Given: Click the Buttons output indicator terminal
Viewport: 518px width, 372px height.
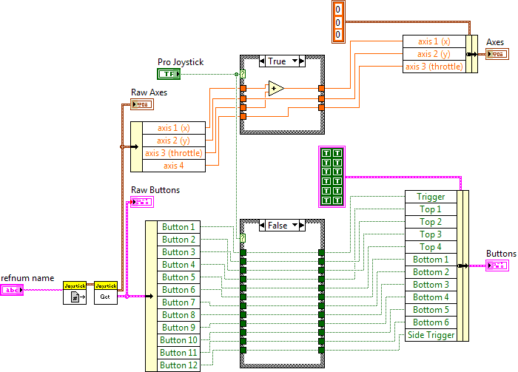Looking at the screenshot, I should (x=497, y=266).
